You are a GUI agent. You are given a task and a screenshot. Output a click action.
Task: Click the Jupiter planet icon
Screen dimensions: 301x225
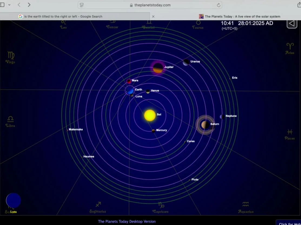tap(158, 68)
